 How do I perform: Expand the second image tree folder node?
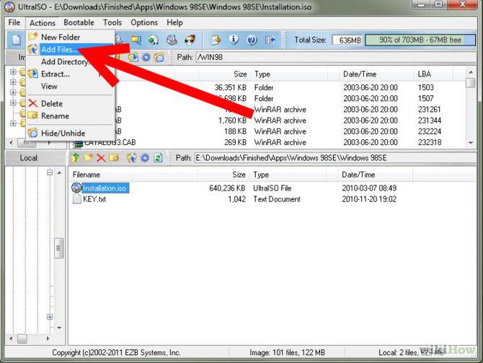click(x=13, y=82)
